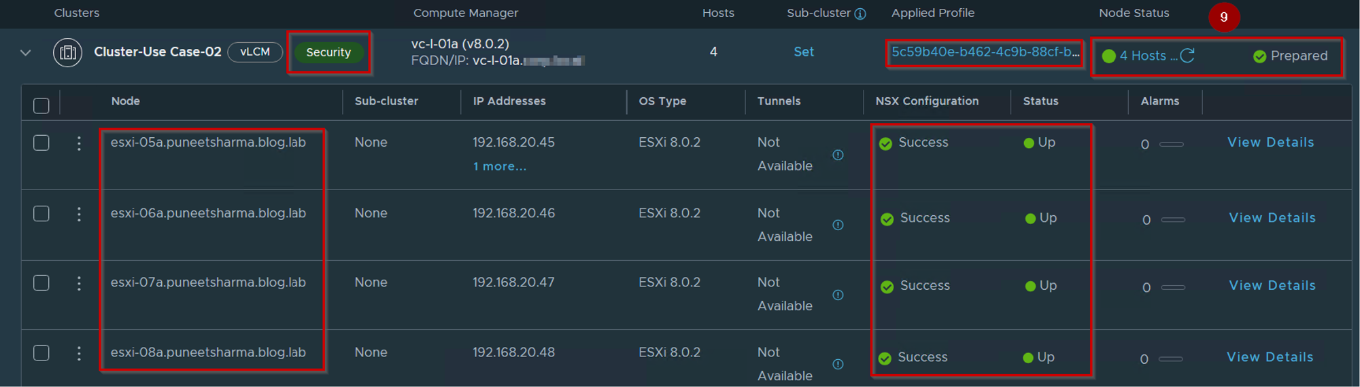Click the Security badge on the cluster
Screen dimensions: 1360x387
(x=328, y=52)
